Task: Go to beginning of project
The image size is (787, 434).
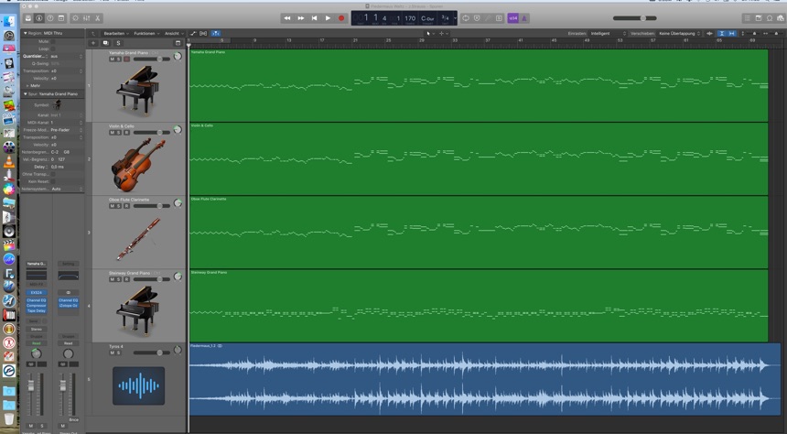Action: (314, 18)
